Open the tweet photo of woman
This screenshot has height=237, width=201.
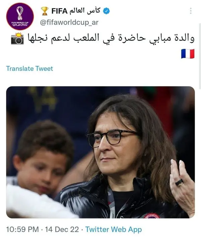coord(100,152)
